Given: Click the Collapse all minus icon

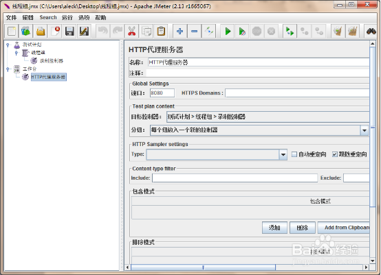Looking at the screenshot, I should tap(195, 32).
